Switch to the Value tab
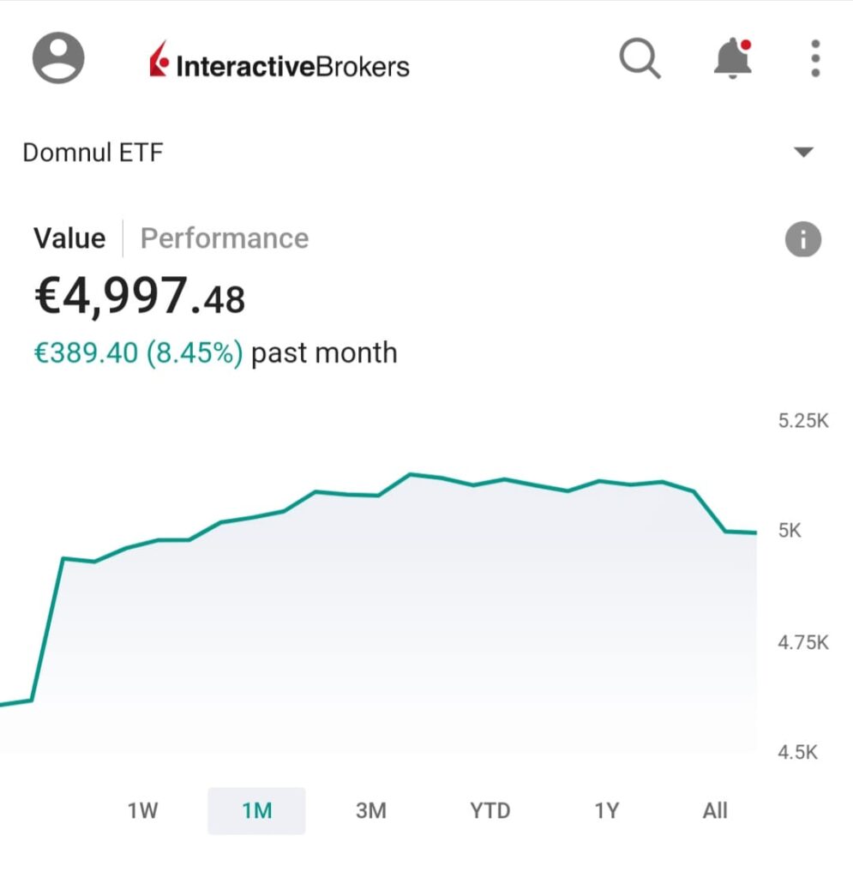This screenshot has height=878, width=853. 69,238
